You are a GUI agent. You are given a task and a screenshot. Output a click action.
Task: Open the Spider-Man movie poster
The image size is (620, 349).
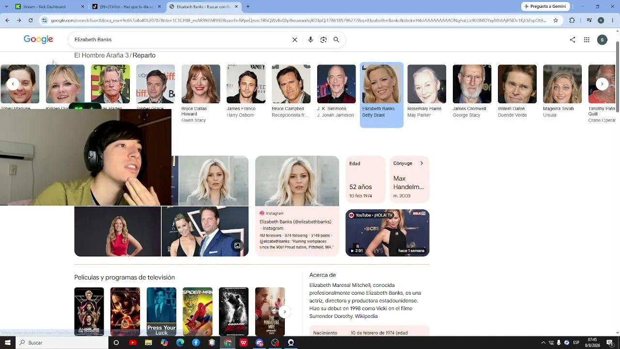[198, 312]
